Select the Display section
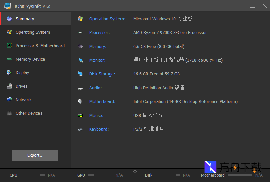 [x=36, y=72]
